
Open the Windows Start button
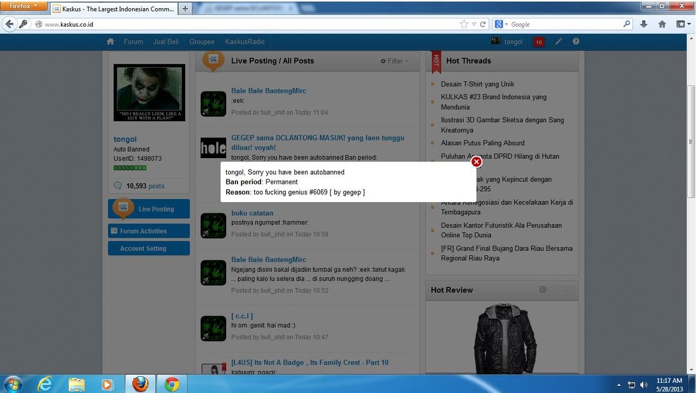pos(13,384)
